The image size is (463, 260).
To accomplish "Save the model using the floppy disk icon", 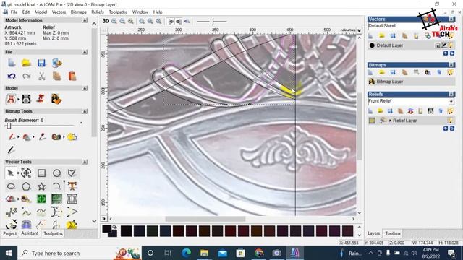I will tap(41, 63).
